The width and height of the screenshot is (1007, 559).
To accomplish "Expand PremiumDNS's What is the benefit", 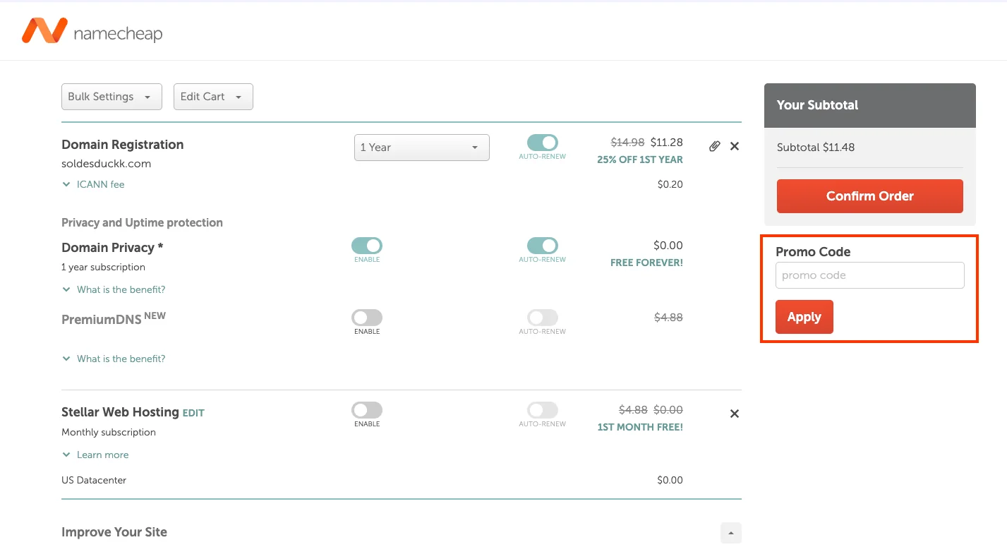I will 113,359.
